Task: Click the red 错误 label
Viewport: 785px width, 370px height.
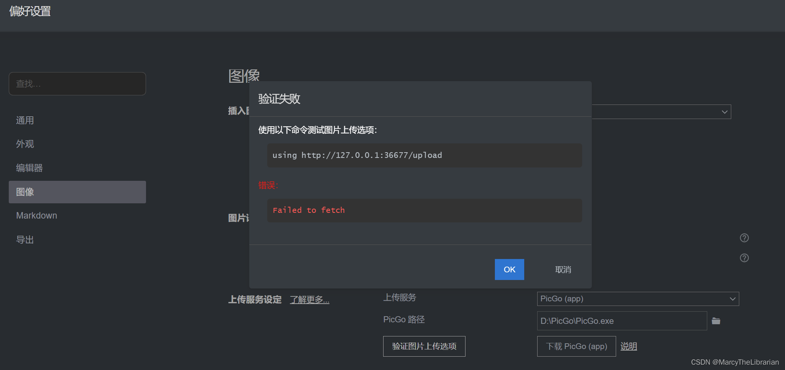Action: point(268,185)
